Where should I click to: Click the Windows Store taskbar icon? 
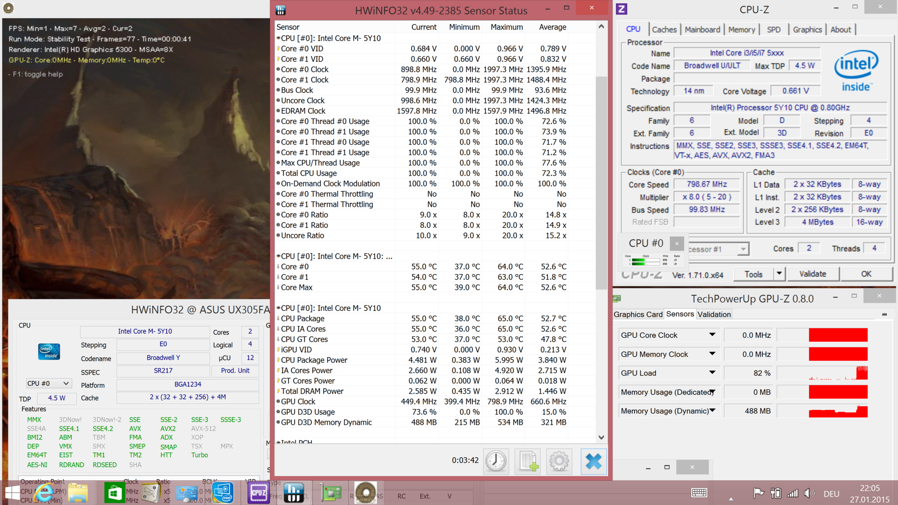(x=114, y=493)
